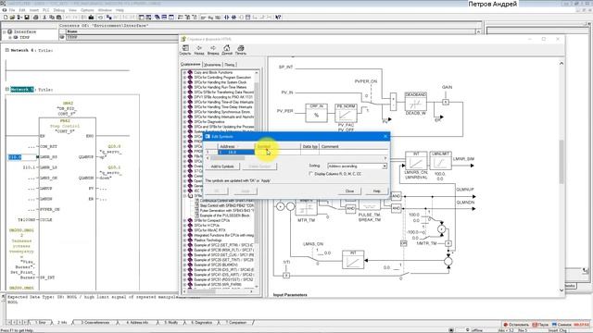Viewport: 593px width, 333px height.
Task: Click Скрыть (hide) icon in help window
Action: tap(185, 50)
